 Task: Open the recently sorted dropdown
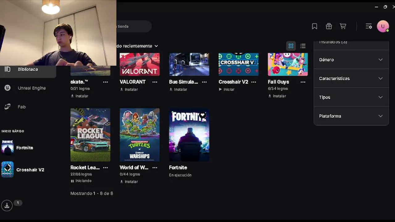tap(137, 46)
